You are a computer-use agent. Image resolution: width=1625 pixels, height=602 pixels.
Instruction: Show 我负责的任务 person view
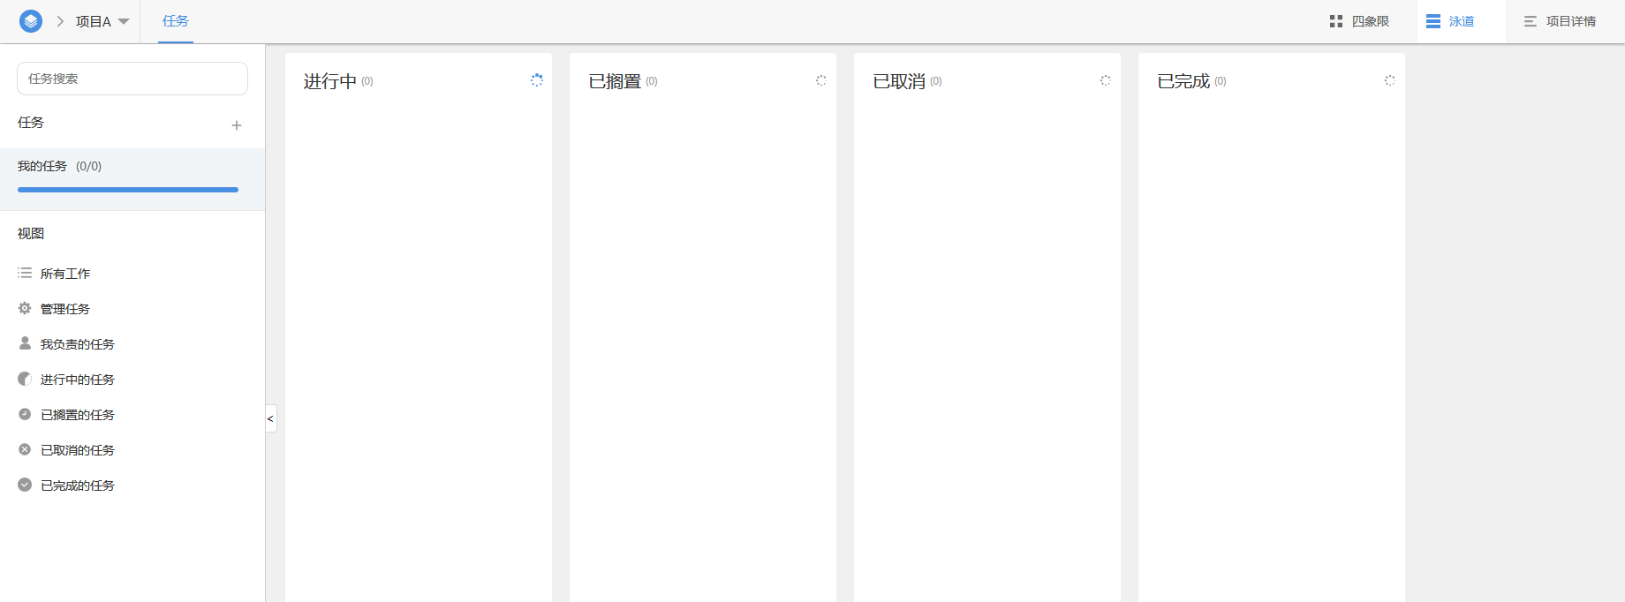[78, 344]
